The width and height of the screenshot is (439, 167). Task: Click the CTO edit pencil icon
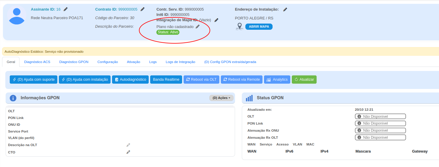click(x=128, y=152)
